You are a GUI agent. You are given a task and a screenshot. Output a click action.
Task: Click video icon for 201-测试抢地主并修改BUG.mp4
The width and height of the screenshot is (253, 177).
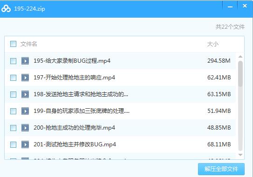[25, 144]
